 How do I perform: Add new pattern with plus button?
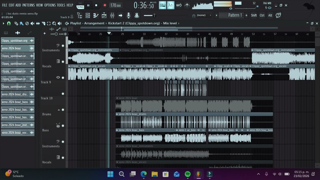pyautogui.click(x=246, y=15)
